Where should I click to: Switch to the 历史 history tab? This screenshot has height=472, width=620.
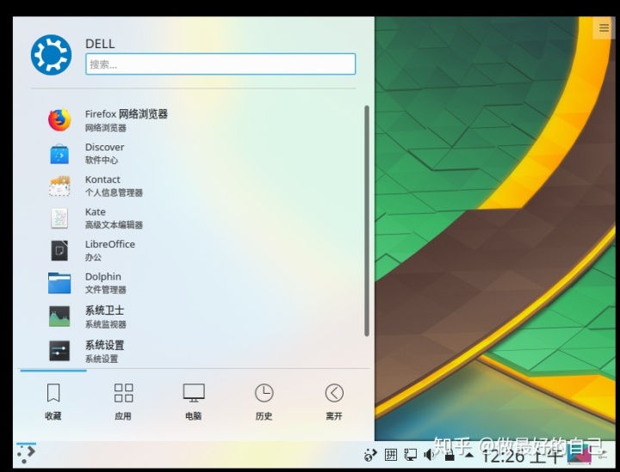tap(263, 402)
